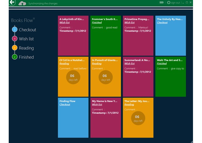Click the window resize grip corner

(192, 142)
